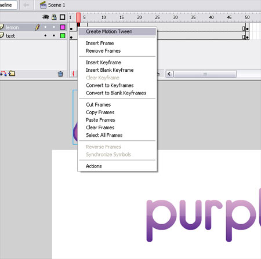Click the show/hide all layers eye icon
261x259 pixels.
point(45,17)
